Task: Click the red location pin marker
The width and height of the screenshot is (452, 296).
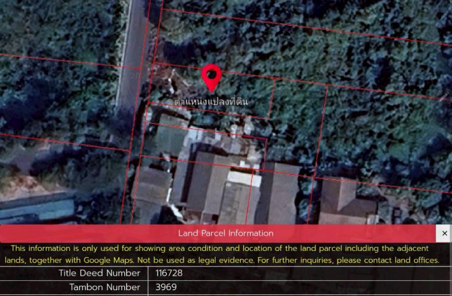Action: (211, 77)
